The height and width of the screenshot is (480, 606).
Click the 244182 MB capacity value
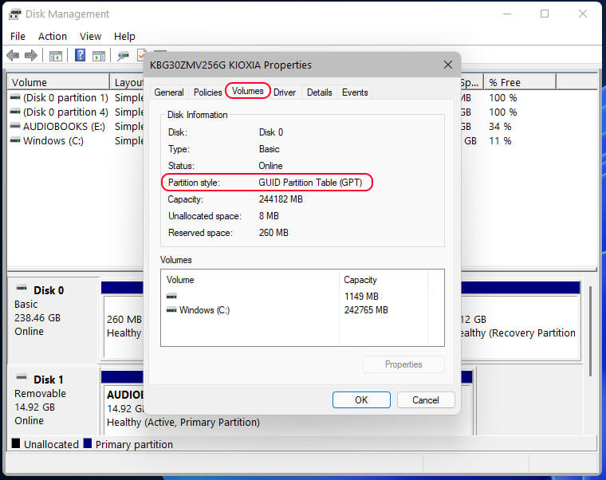coord(281,199)
